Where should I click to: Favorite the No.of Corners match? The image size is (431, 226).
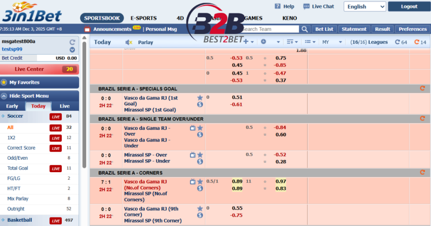pos(200,181)
